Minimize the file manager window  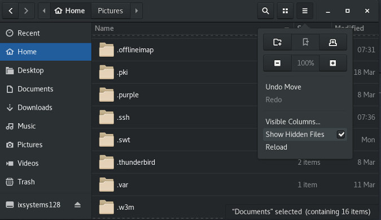coord(328,11)
